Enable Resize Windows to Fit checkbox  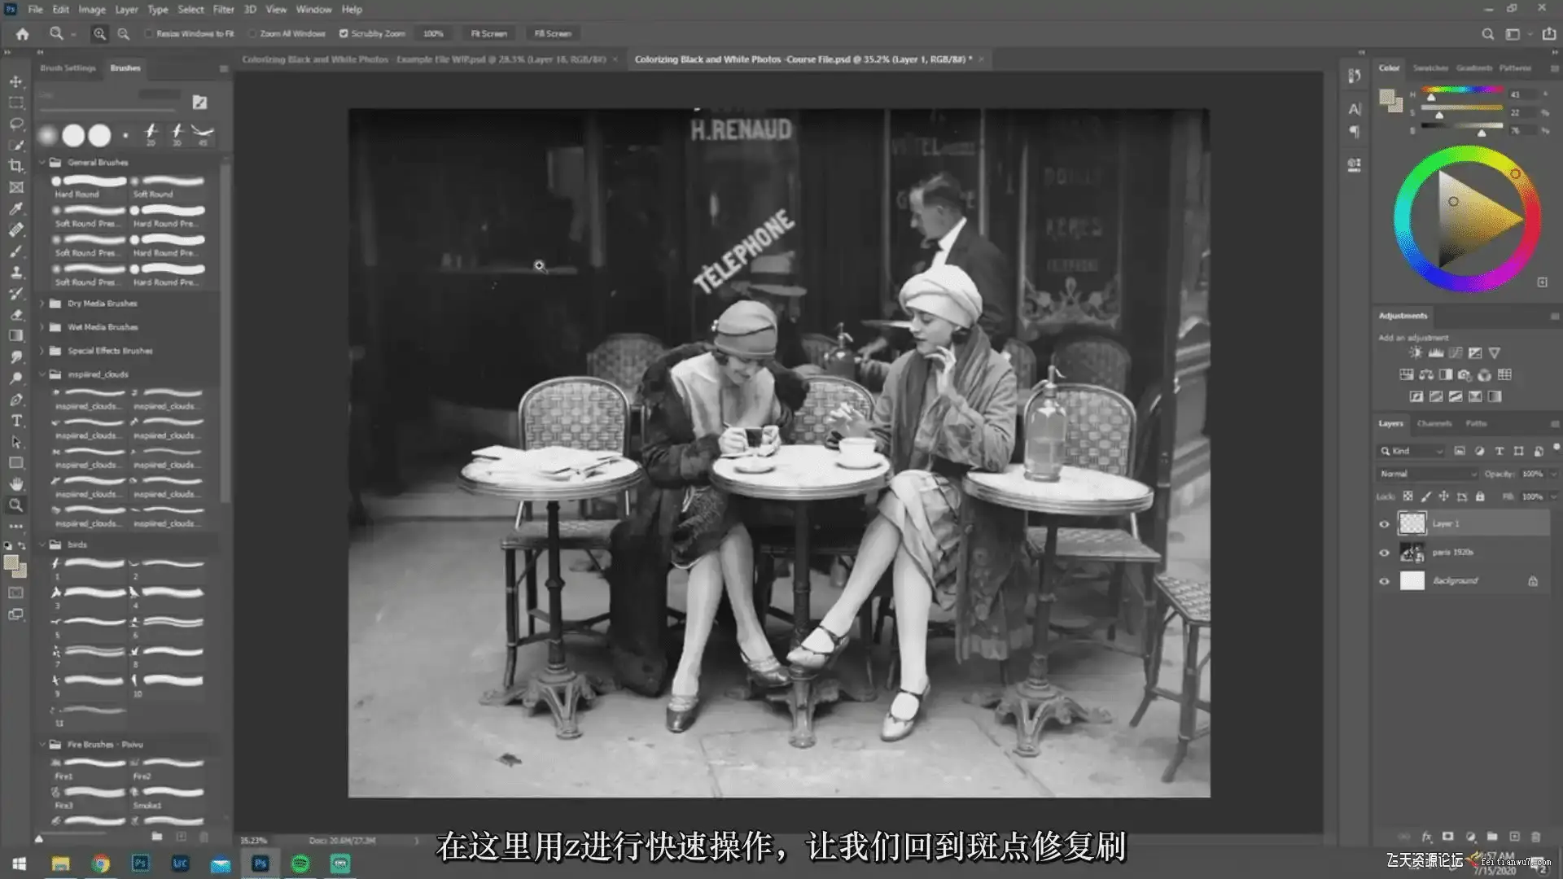pyautogui.click(x=149, y=33)
